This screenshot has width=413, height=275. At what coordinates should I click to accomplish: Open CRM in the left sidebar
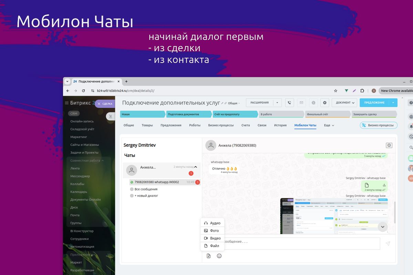74,113
